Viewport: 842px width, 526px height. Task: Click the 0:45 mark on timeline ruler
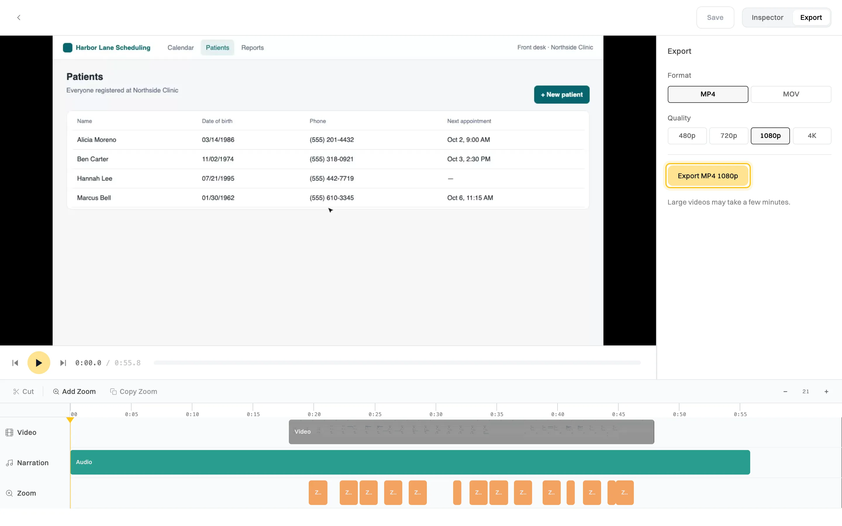tap(618, 414)
